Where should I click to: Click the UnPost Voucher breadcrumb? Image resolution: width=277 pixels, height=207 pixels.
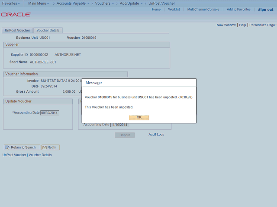pyautogui.click(x=161, y=3)
